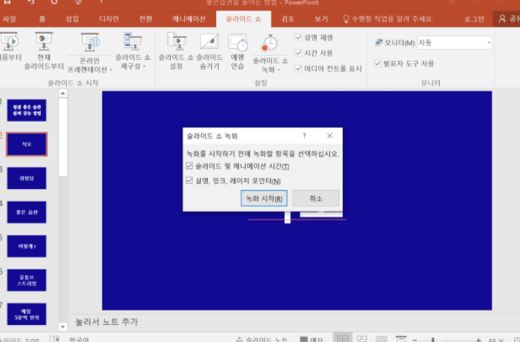Click 55 % zoom level text
The width and height of the screenshot is (520, 342).
coord(496,340)
